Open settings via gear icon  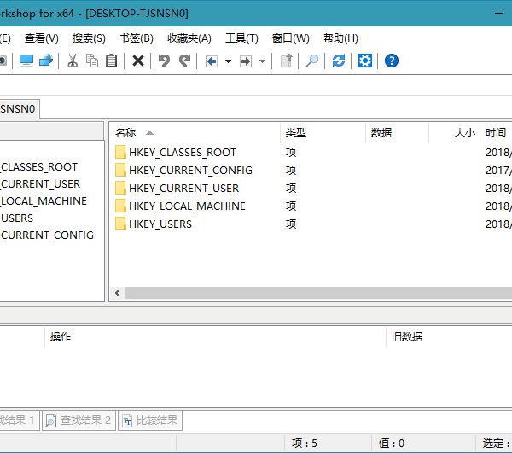pos(364,61)
